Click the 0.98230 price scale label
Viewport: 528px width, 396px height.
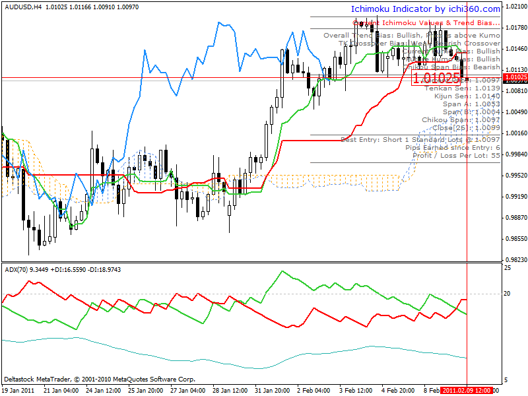click(516, 260)
